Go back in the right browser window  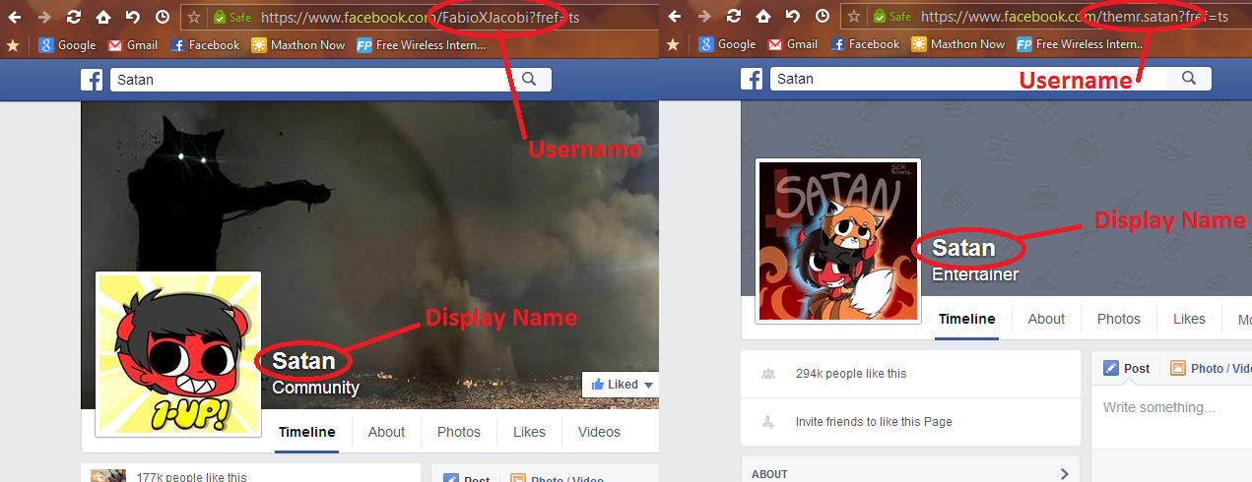(674, 17)
